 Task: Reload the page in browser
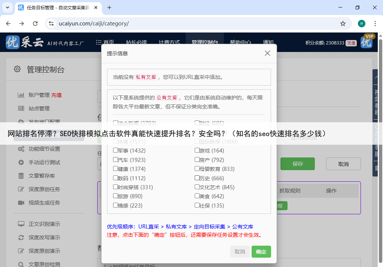[x=35, y=24]
